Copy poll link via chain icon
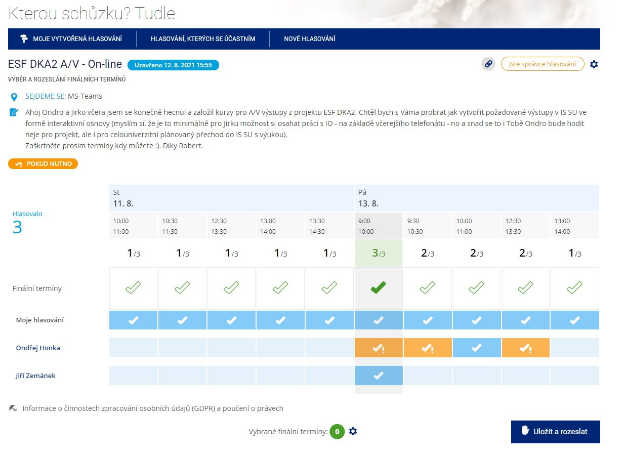 pyautogui.click(x=488, y=64)
